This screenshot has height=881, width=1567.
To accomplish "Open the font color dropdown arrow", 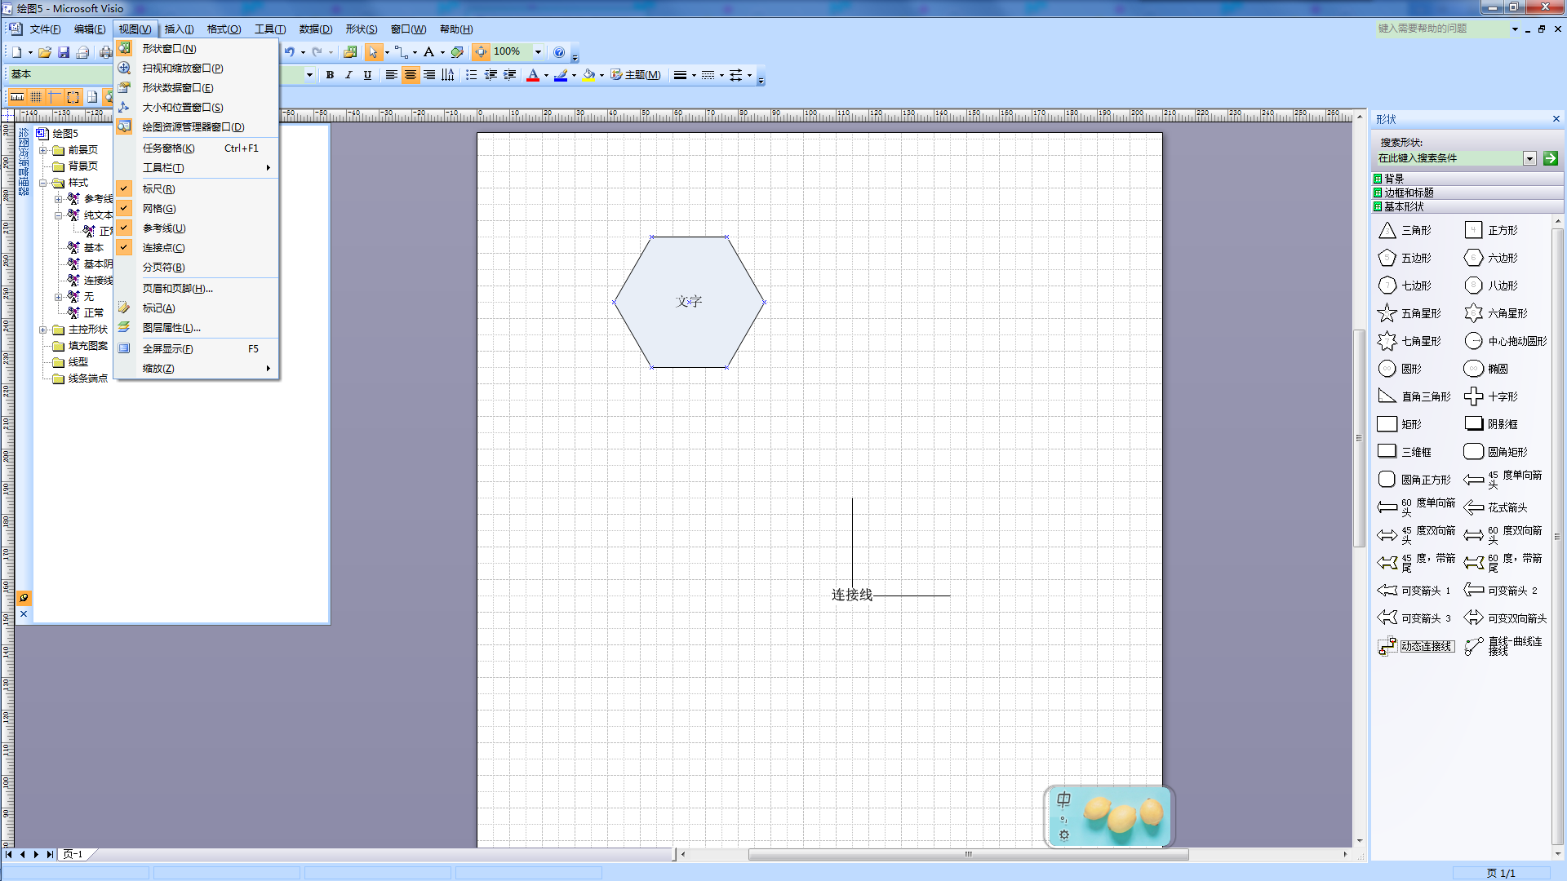I will pos(546,76).
